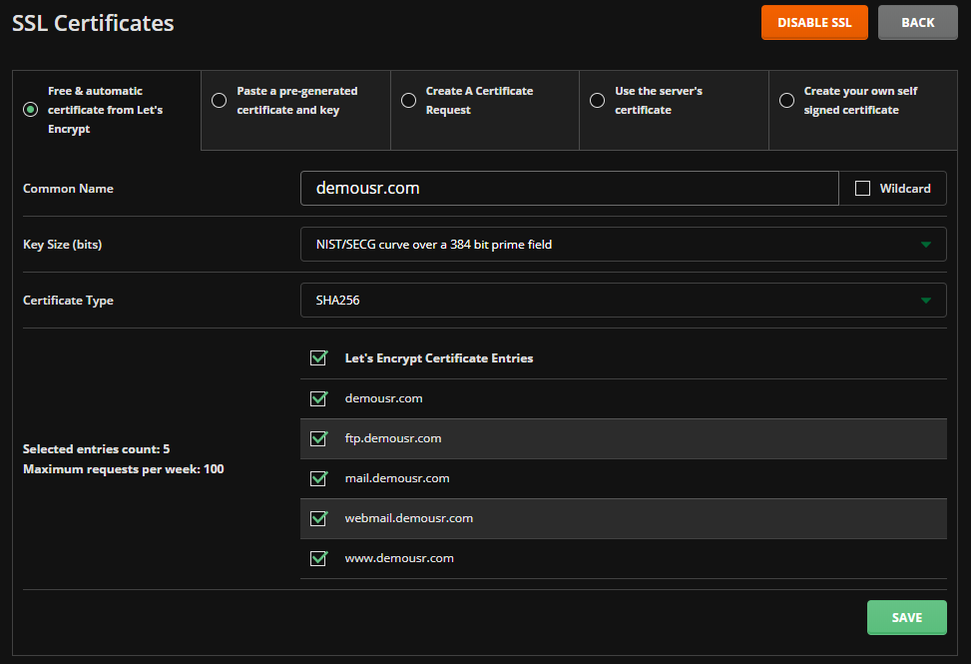Pick the Use the server's certificate option
971x664 pixels.
click(597, 100)
